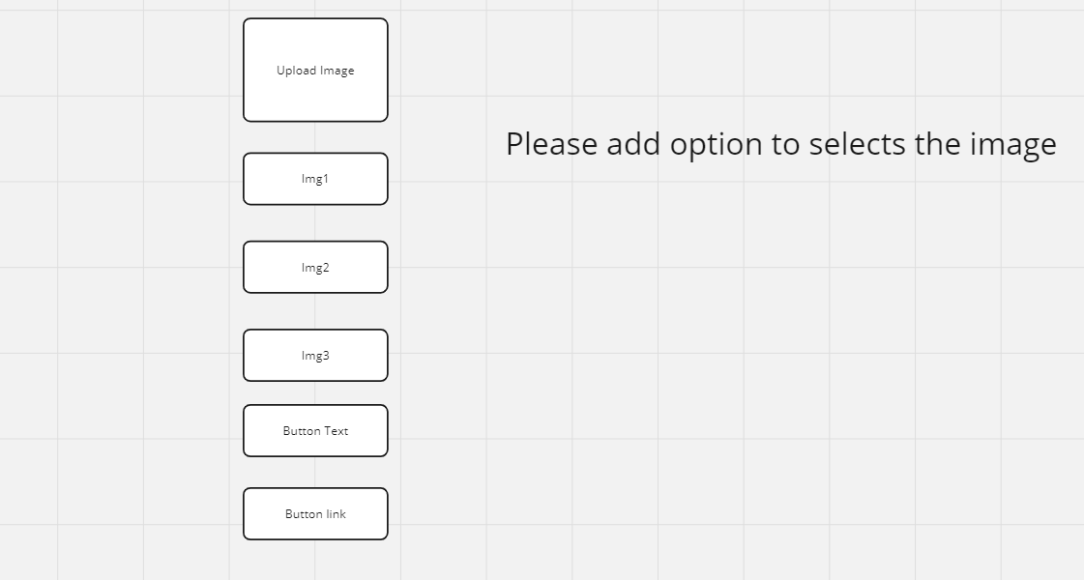
Task: Click the word 'selects' in the note
Action: coord(858,144)
